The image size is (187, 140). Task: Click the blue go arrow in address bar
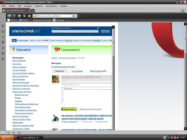pyautogui.click(x=74, y=16)
